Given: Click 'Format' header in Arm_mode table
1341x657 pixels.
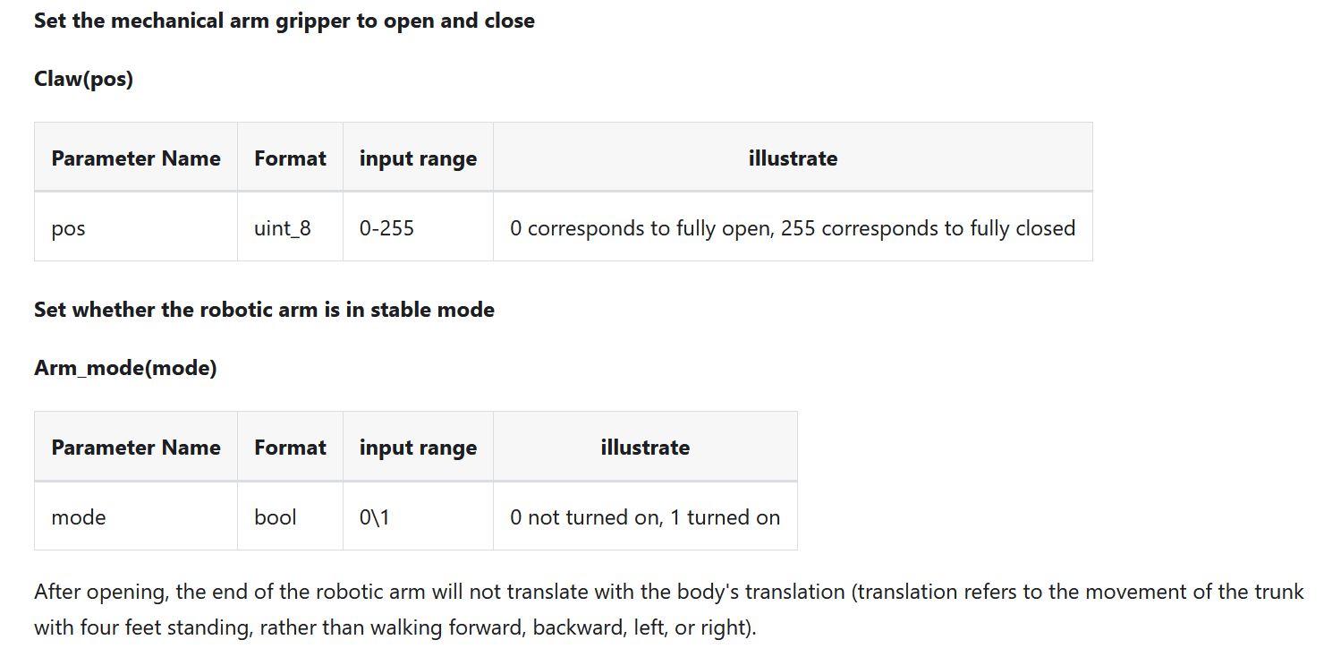Looking at the screenshot, I should [290, 448].
